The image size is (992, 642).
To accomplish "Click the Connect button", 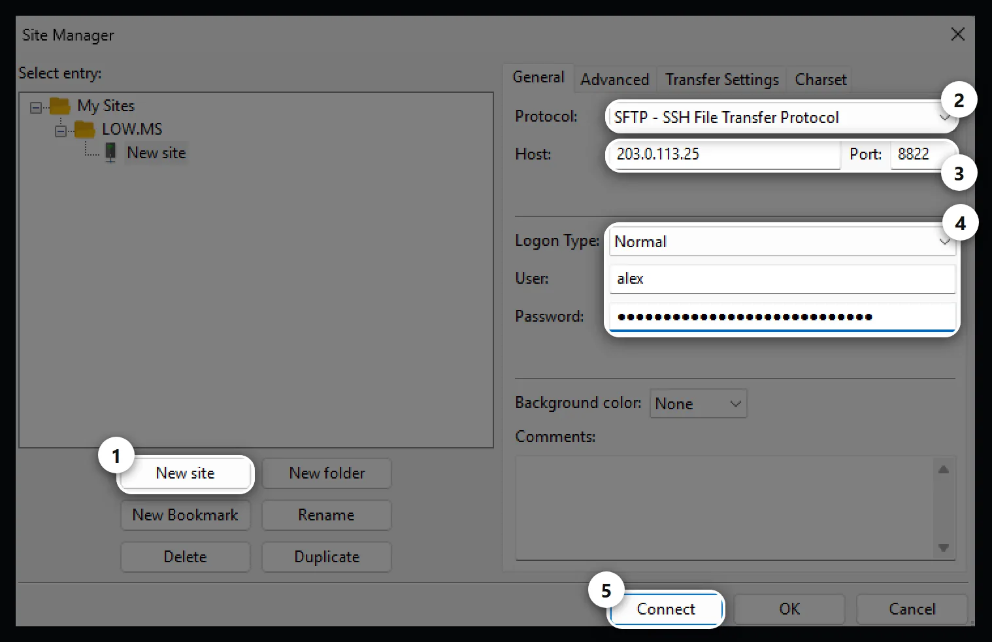I will click(x=666, y=609).
